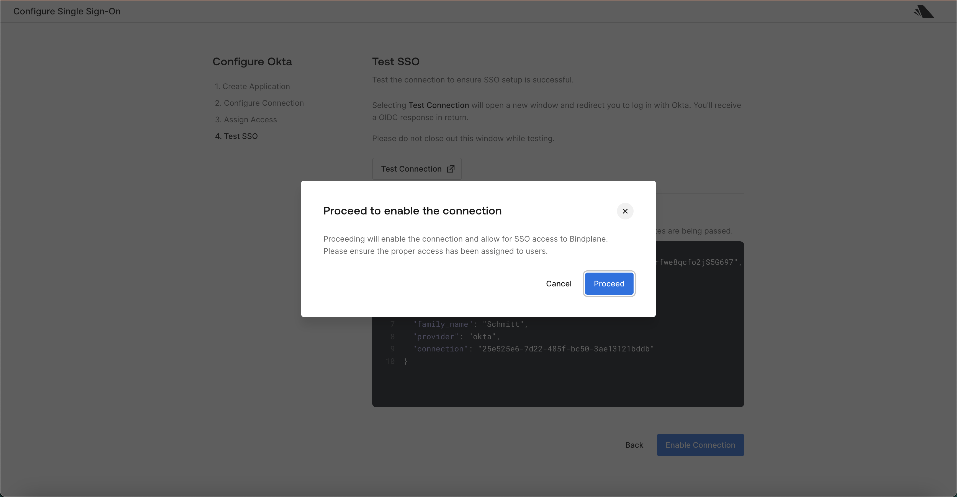This screenshot has height=497, width=957.
Task: Click Enable Connection
Action: (x=700, y=445)
